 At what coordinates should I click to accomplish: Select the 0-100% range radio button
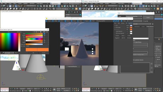44,32
